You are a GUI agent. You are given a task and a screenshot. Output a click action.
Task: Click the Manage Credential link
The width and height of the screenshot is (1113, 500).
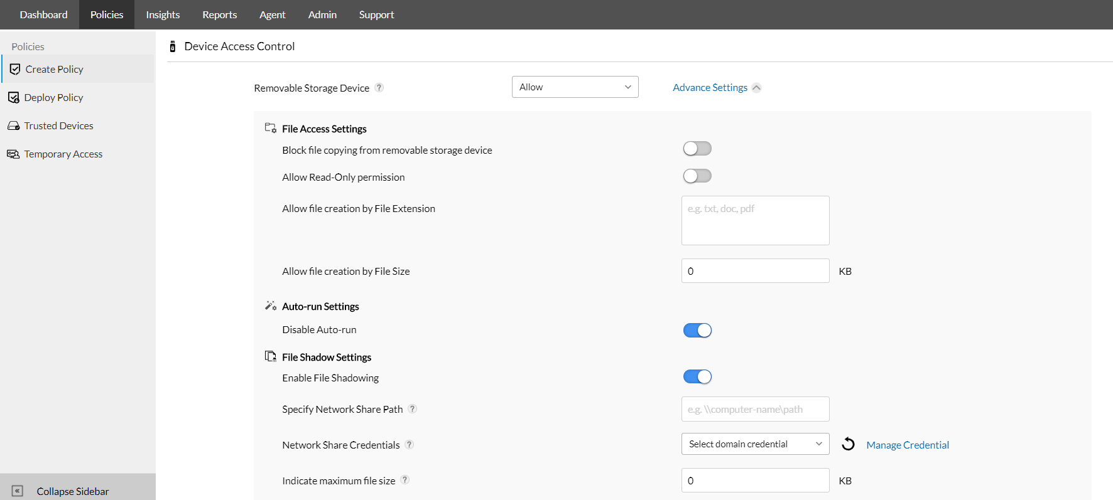tap(907, 445)
